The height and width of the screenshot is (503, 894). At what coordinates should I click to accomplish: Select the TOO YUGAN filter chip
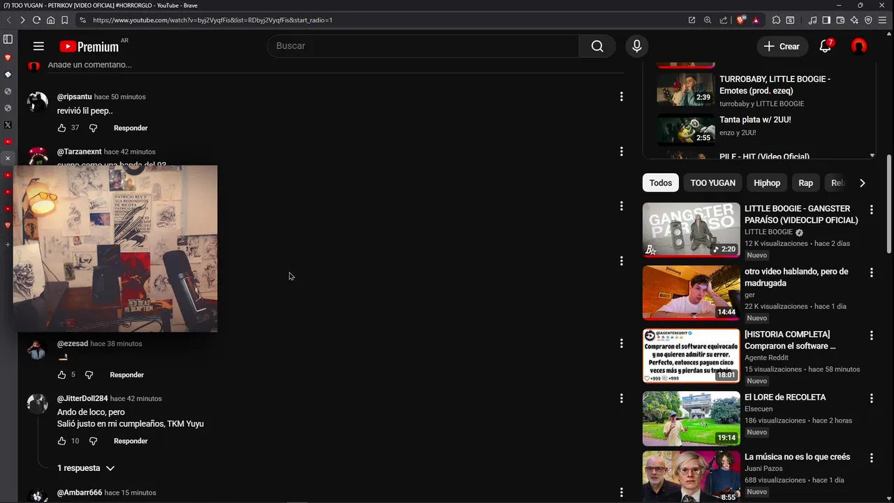tap(712, 183)
